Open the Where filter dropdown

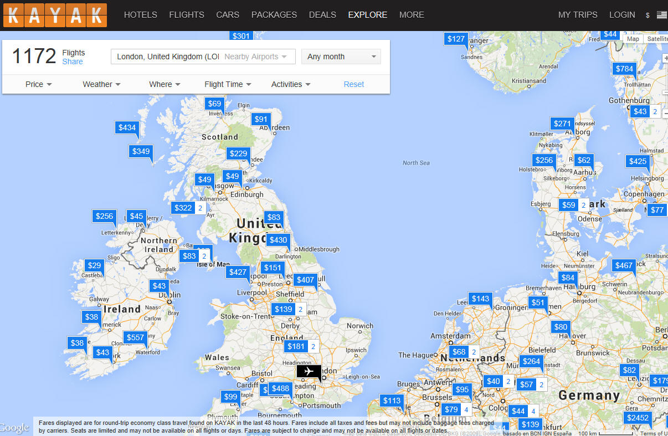[165, 84]
